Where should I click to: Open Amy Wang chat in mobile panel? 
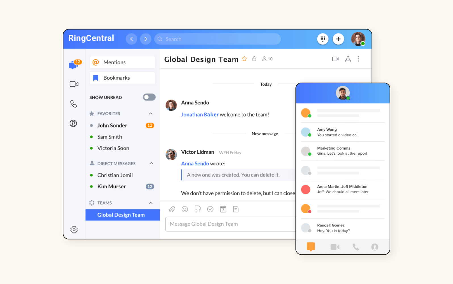[x=343, y=132]
